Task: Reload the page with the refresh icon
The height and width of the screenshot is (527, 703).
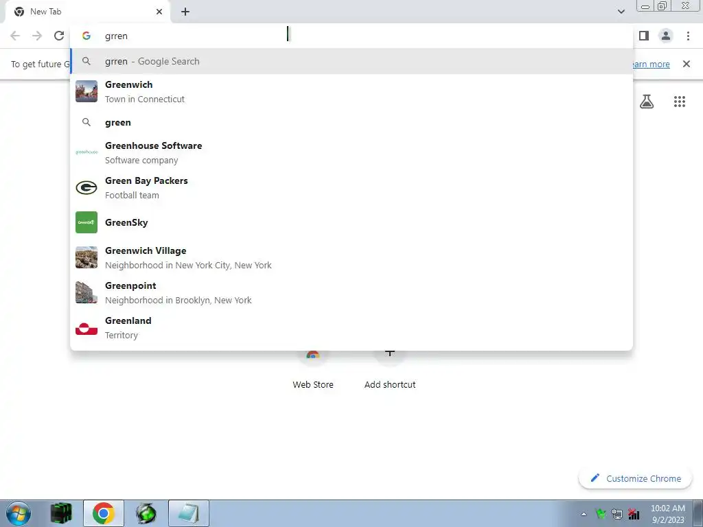Action: [x=59, y=36]
